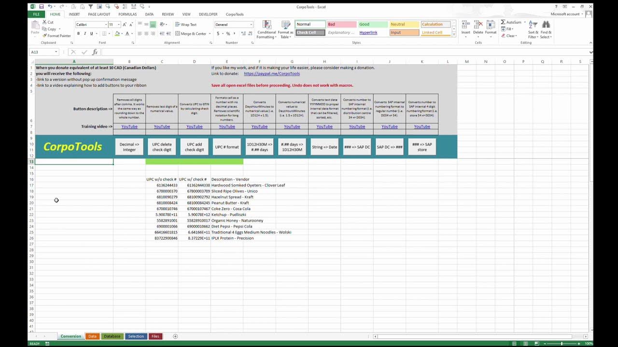
Task: Activate the Format Painter
Action: pyautogui.click(x=56, y=36)
